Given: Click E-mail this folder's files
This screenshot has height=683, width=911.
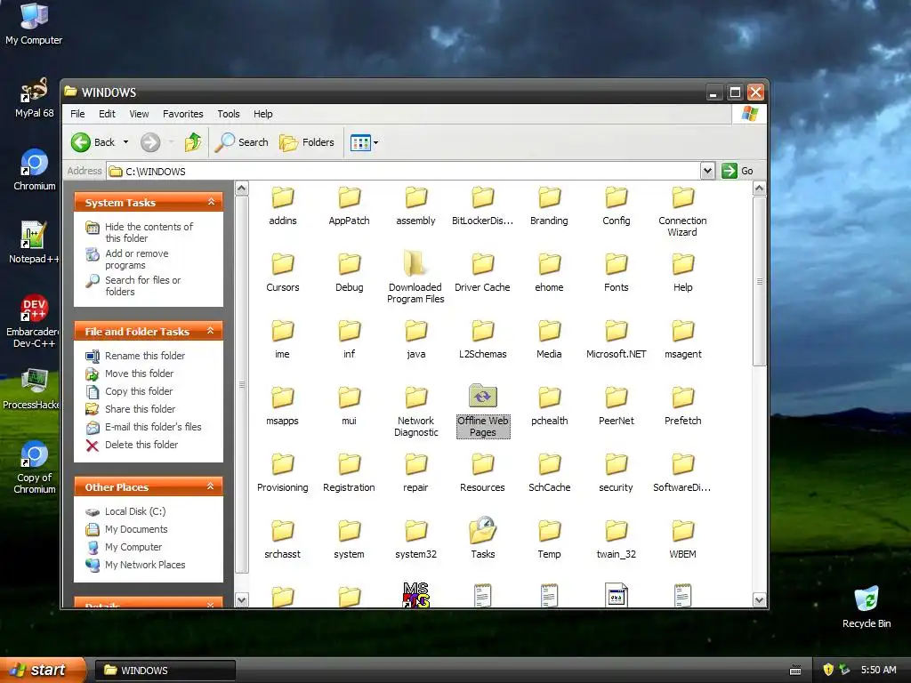Looking at the screenshot, I should click(143, 427).
